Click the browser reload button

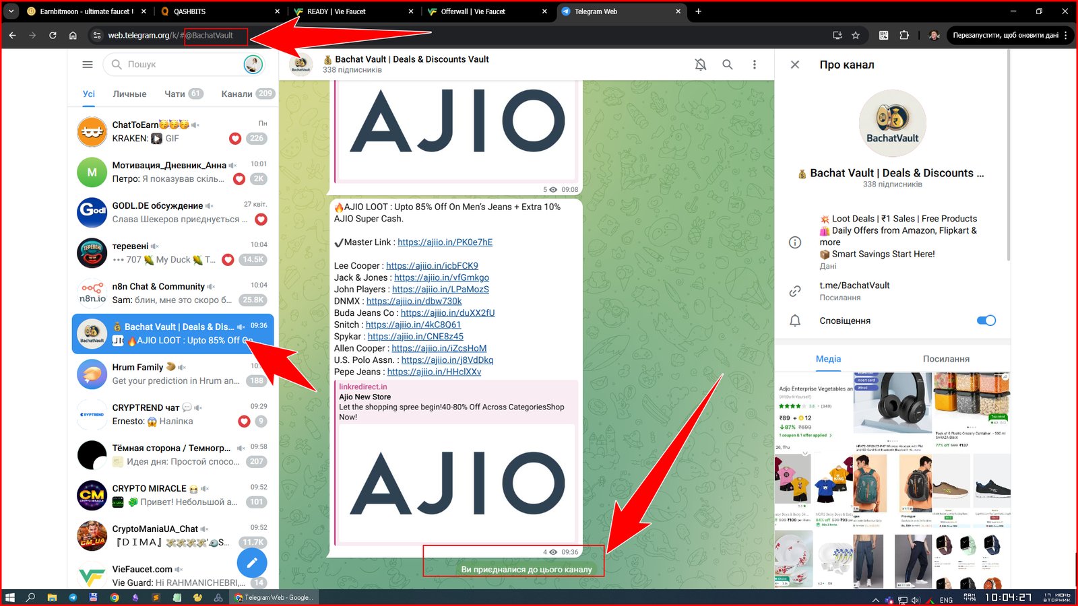[x=53, y=35]
